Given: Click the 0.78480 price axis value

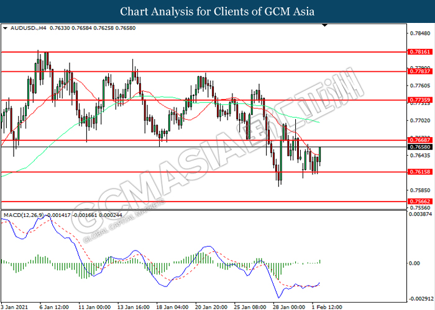Looking at the screenshot, I should tap(420, 33).
